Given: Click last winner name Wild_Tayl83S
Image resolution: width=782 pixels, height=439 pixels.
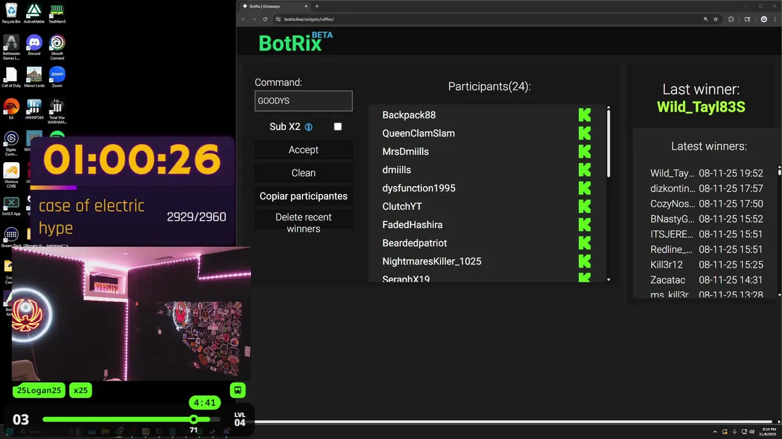Looking at the screenshot, I should (x=701, y=107).
